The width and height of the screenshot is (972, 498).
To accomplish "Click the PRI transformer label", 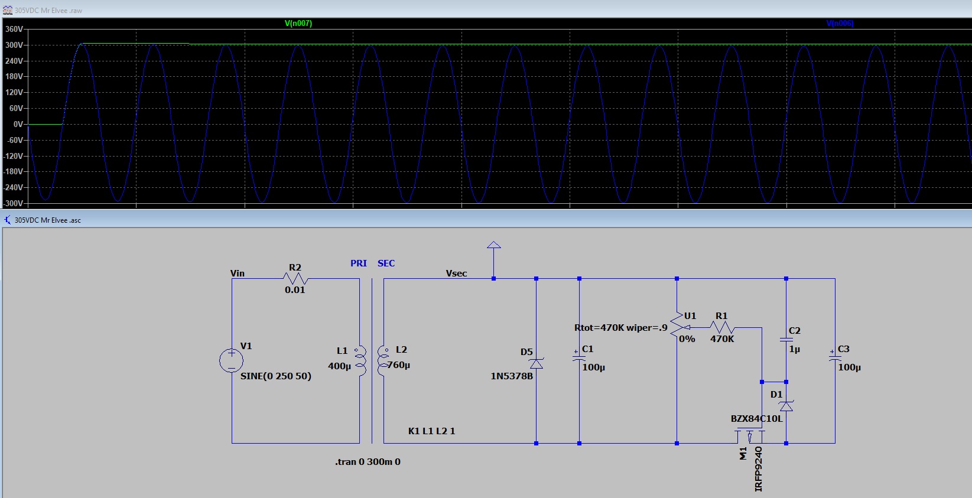I will (x=359, y=263).
